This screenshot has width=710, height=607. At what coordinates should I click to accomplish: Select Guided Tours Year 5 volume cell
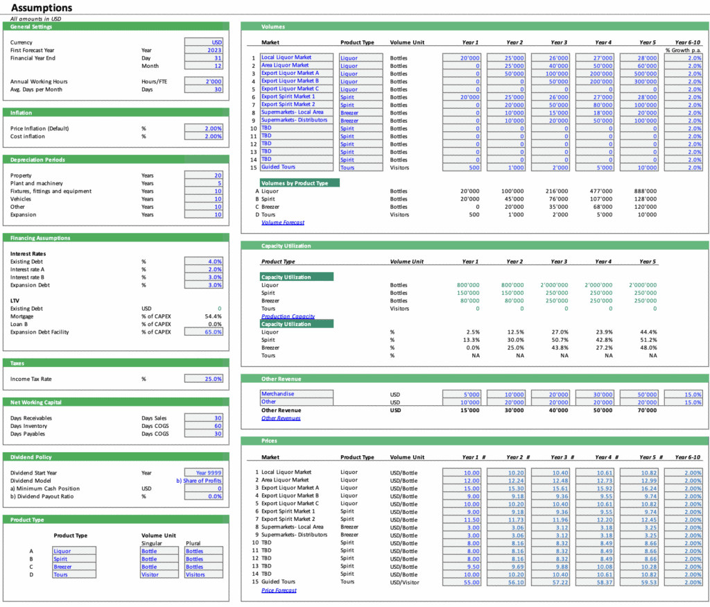click(639, 168)
